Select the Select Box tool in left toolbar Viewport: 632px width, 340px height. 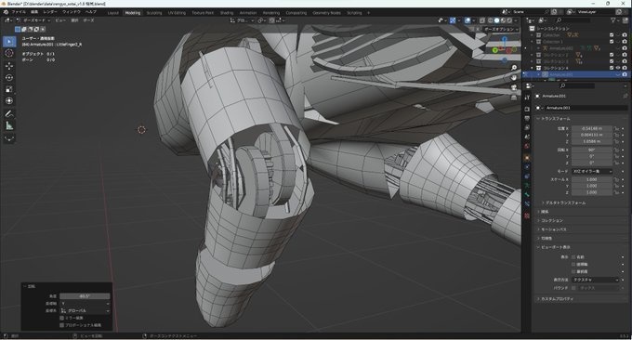click(x=9, y=42)
